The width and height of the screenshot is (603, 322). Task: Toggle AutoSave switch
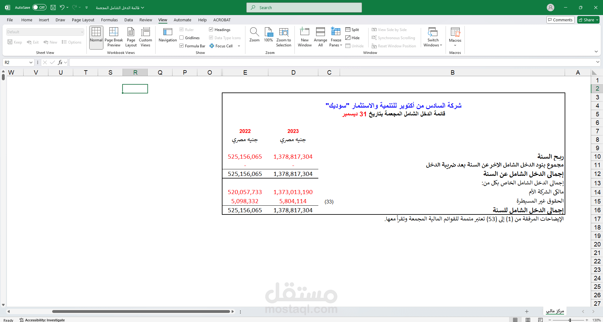tap(39, 8)
